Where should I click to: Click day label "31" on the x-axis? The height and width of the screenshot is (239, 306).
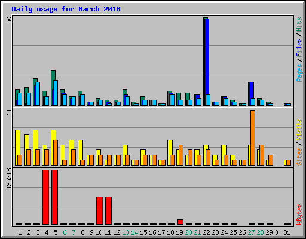[x=287, y=232]
